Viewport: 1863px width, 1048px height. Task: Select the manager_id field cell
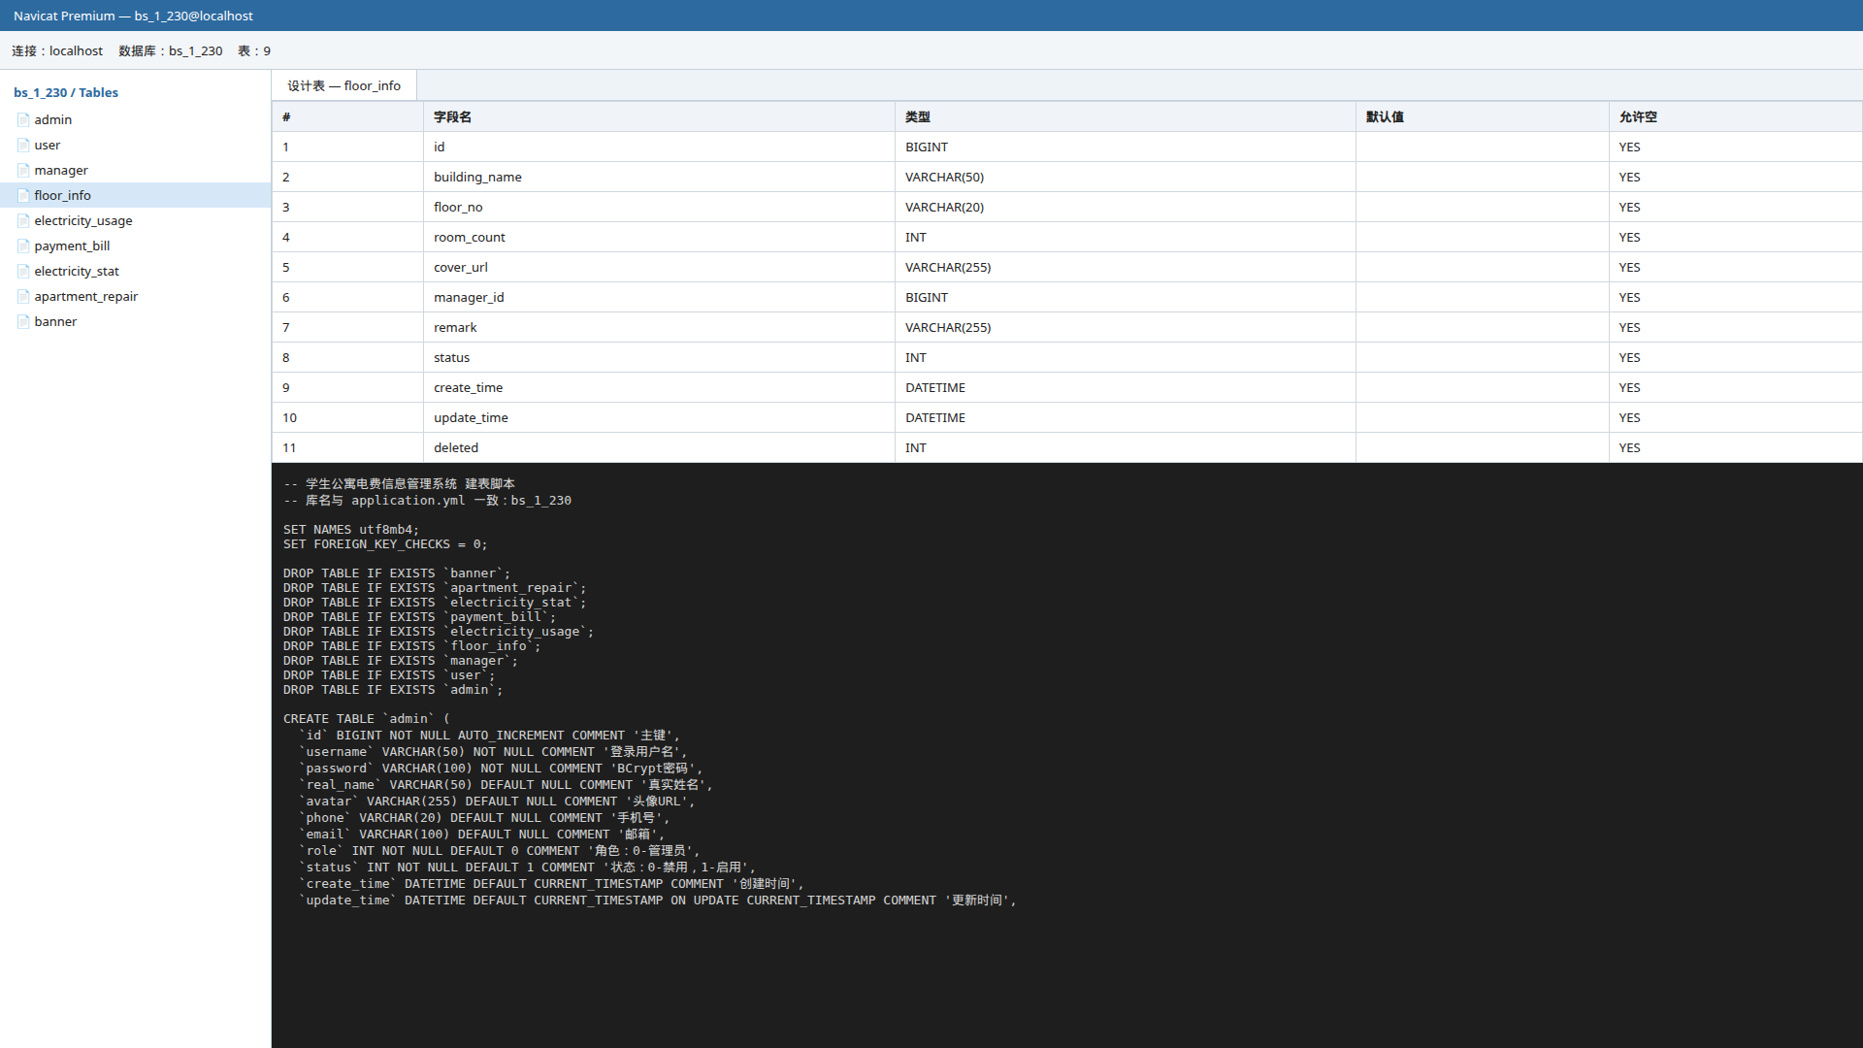point(659,297)
